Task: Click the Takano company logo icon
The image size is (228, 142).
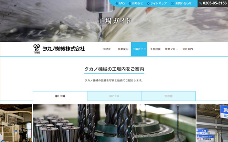Action: [x=36, y=49]
